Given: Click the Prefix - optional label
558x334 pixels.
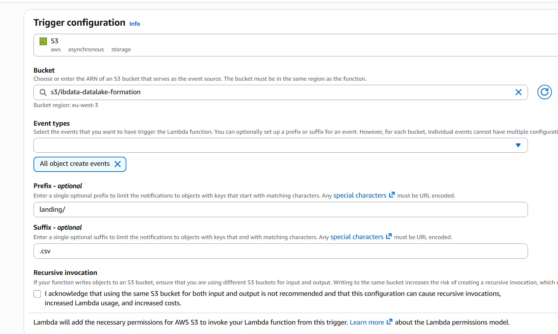Looking at the screenshot, I should pos(58,186).
